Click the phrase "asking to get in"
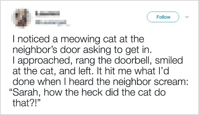The image size is (199, 115). click(x=117, y=50)
